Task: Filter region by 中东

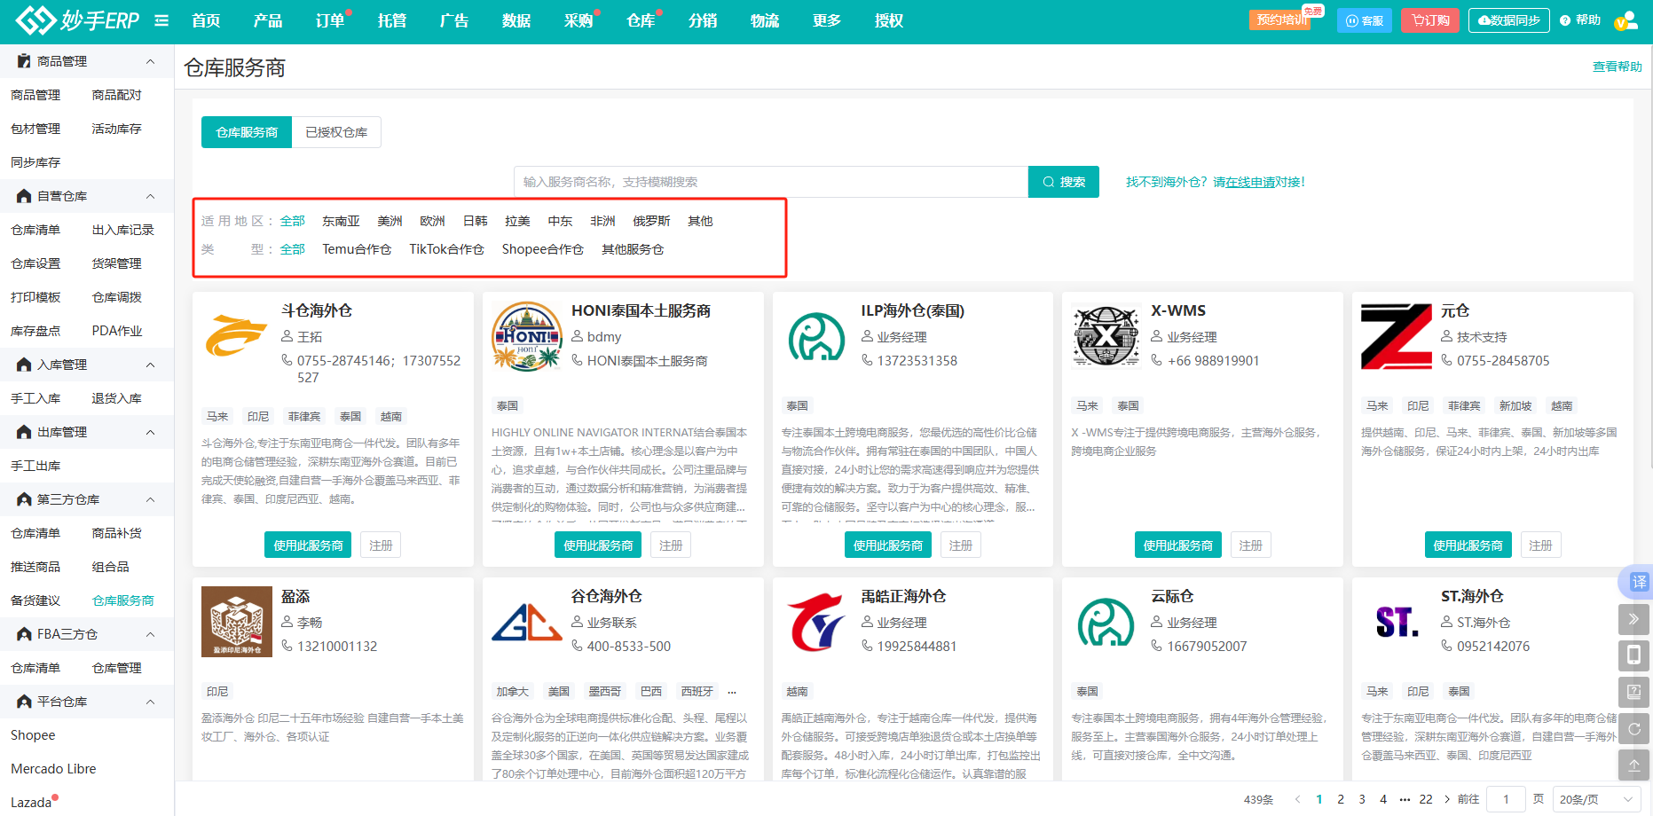Action: 560,221
